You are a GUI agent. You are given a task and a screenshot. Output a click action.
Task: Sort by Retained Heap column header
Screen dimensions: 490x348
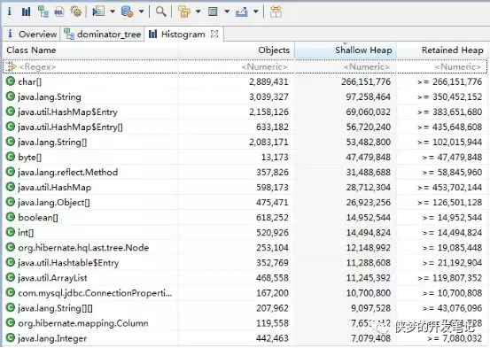click(x=453, y=50)
